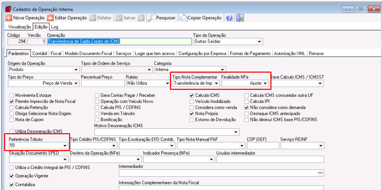Switch to Renave tab
The image size is (382, 190).
[316, 53]
